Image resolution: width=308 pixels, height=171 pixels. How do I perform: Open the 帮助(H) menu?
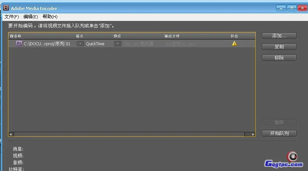50,17
